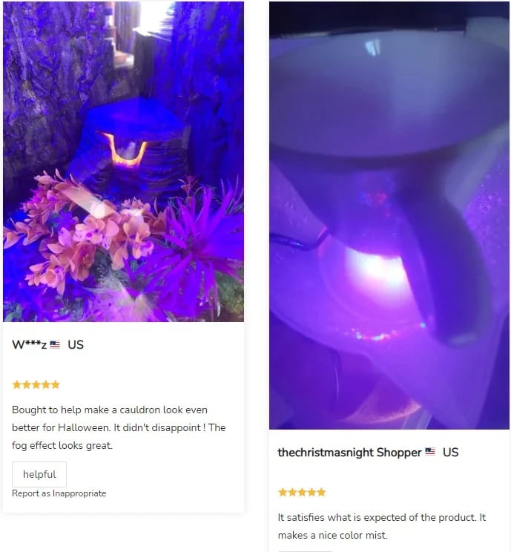Open W***z's purple cauldron review photo
Image resolution: width=511 pixels, height=552 pixels.
pos(123,161)
